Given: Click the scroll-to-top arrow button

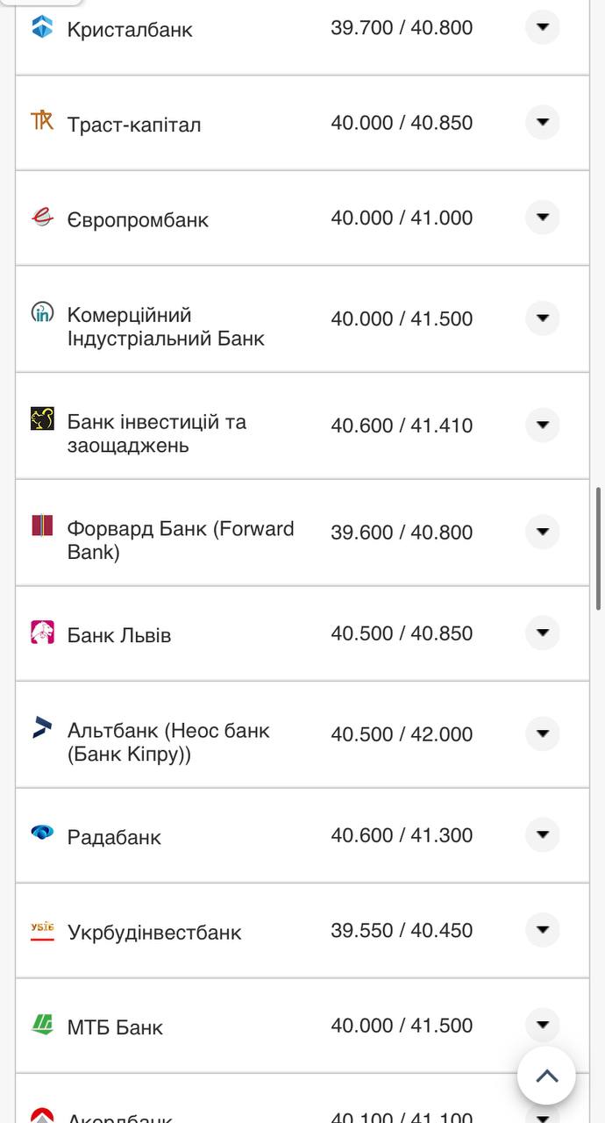Looking at the screenshot, I should click(x=547, y=1075).
